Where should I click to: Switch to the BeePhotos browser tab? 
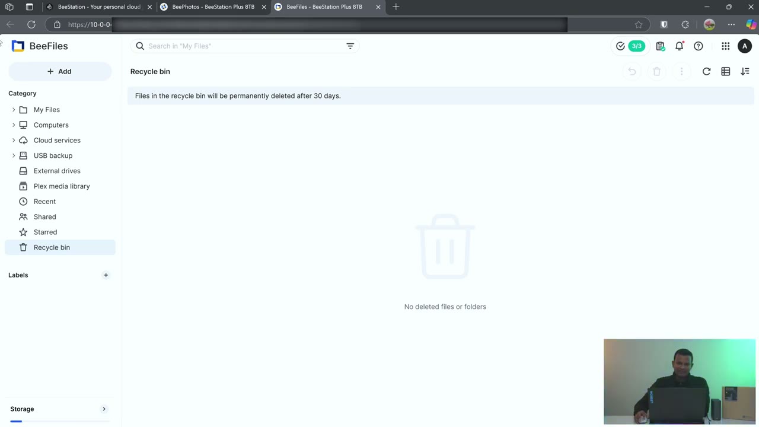coord(213,7)
